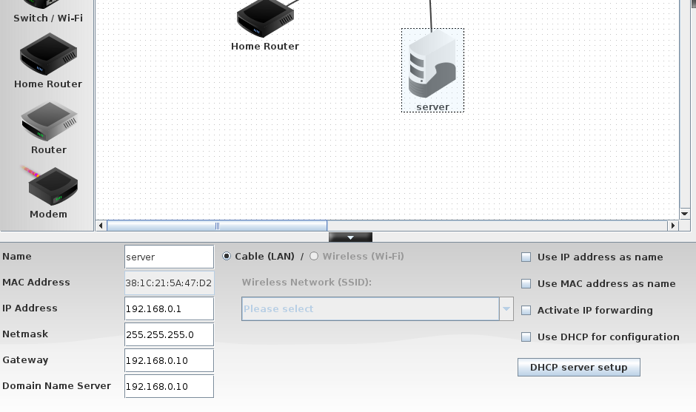Select the server device on canvas
Viewport: 696px width, 412px height.
tap(433, 70)
